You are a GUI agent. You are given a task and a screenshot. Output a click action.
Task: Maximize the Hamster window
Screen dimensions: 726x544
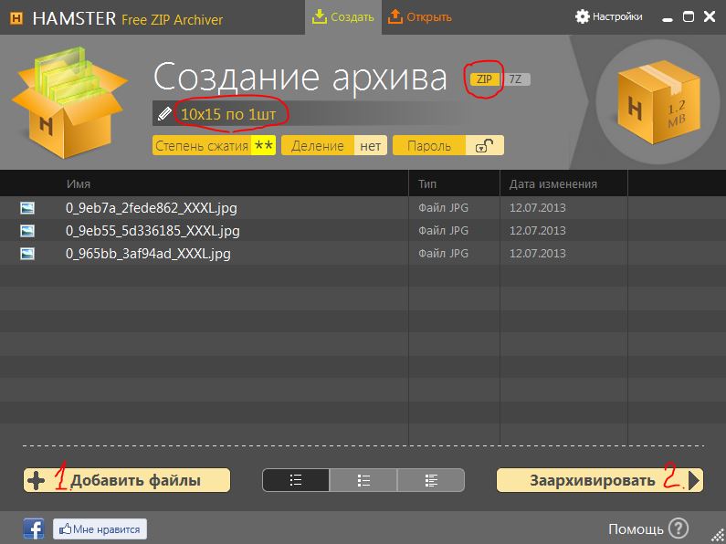689,17
